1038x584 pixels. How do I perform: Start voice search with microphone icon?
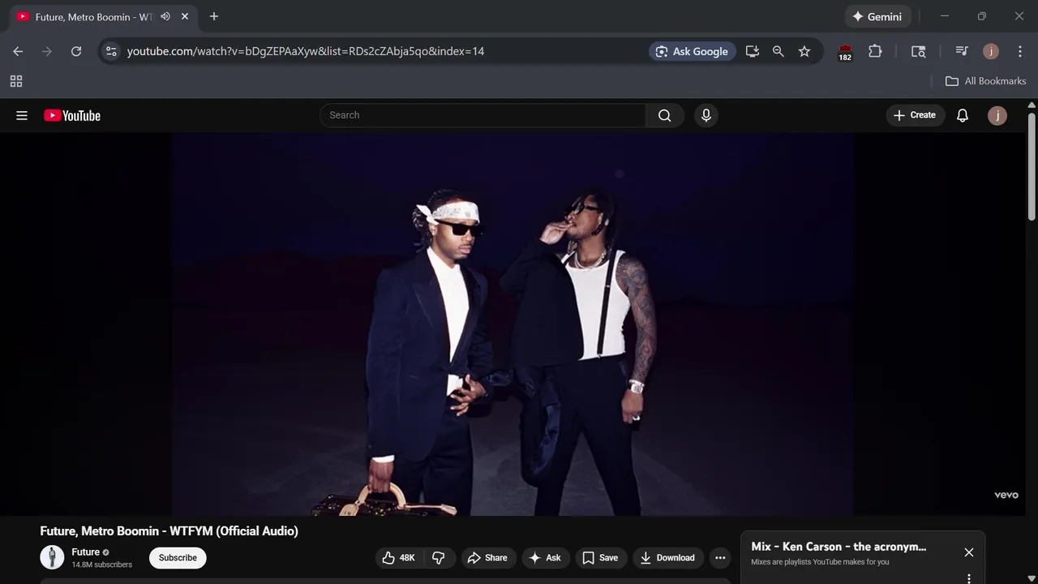click(x=706, y=115)
